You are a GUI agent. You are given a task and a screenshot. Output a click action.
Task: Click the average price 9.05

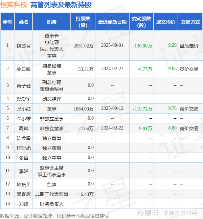click(172, 68)
